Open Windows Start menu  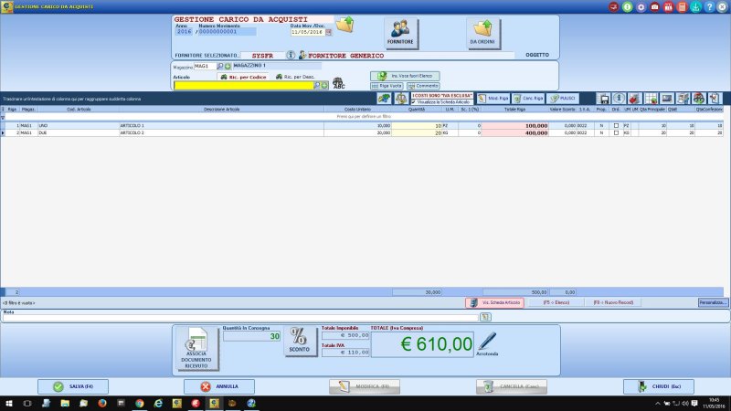coord(9,403)
